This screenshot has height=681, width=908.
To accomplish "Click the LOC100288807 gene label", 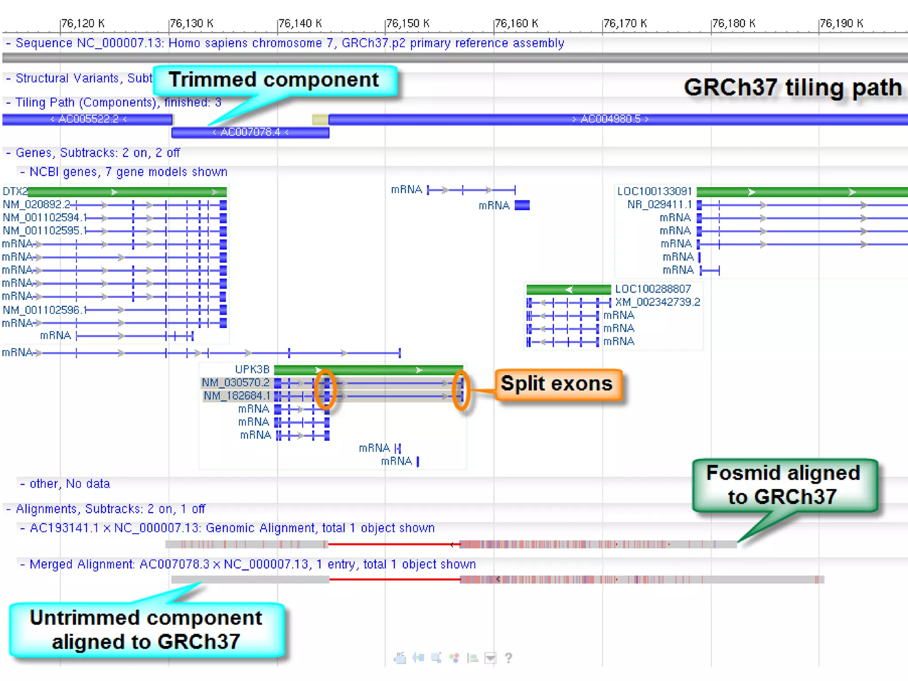I will click(653, 289).
